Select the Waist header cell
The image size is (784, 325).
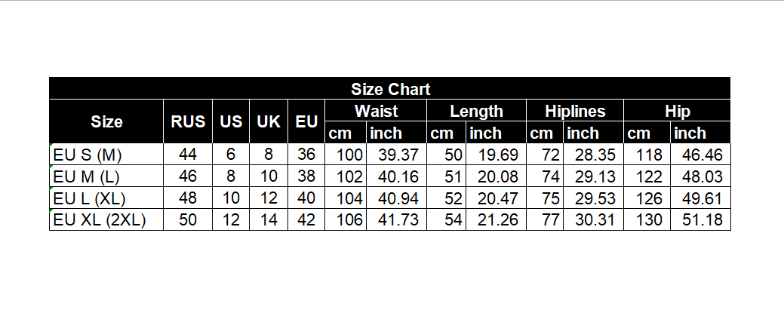point(376,111)
